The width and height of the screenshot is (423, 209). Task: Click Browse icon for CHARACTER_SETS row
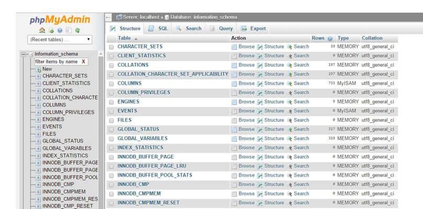234,47
